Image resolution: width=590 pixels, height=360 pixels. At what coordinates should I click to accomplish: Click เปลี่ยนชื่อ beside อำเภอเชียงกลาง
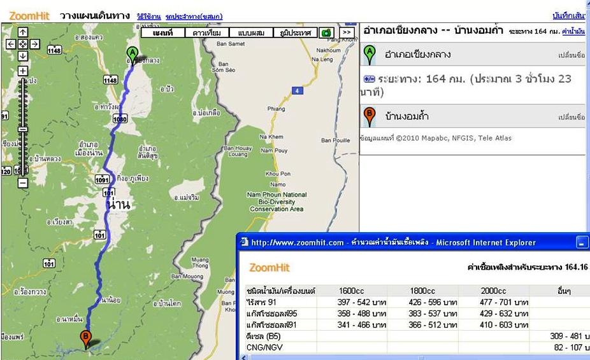[572, 55]
